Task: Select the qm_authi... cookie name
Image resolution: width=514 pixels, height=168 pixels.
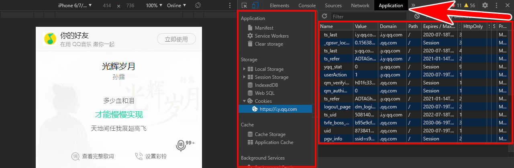Action: [336, 91]
